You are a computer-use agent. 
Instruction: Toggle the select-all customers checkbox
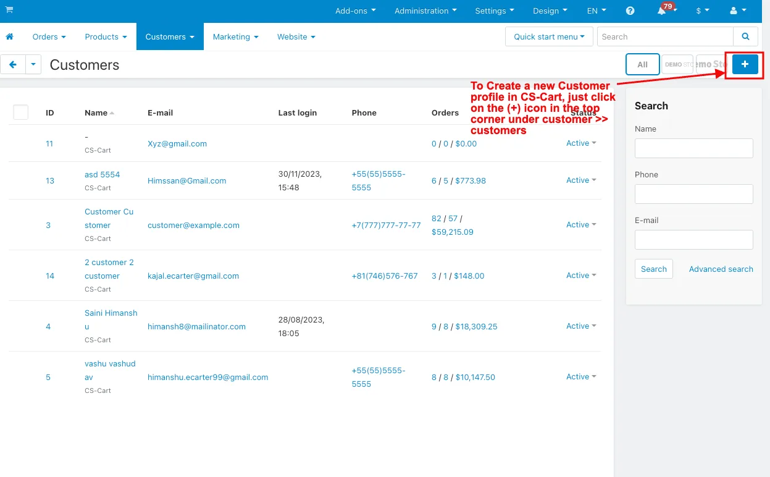point(20,112)
